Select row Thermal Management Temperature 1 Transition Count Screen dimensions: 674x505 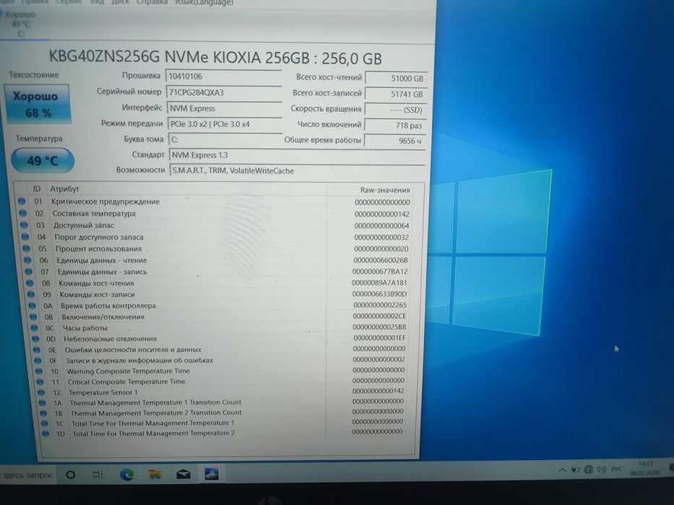pyautogui.click(x=222, y=402)
